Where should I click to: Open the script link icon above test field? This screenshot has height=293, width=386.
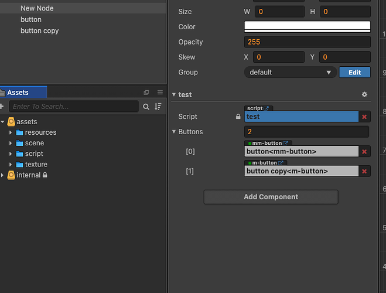tap(266, 108)
